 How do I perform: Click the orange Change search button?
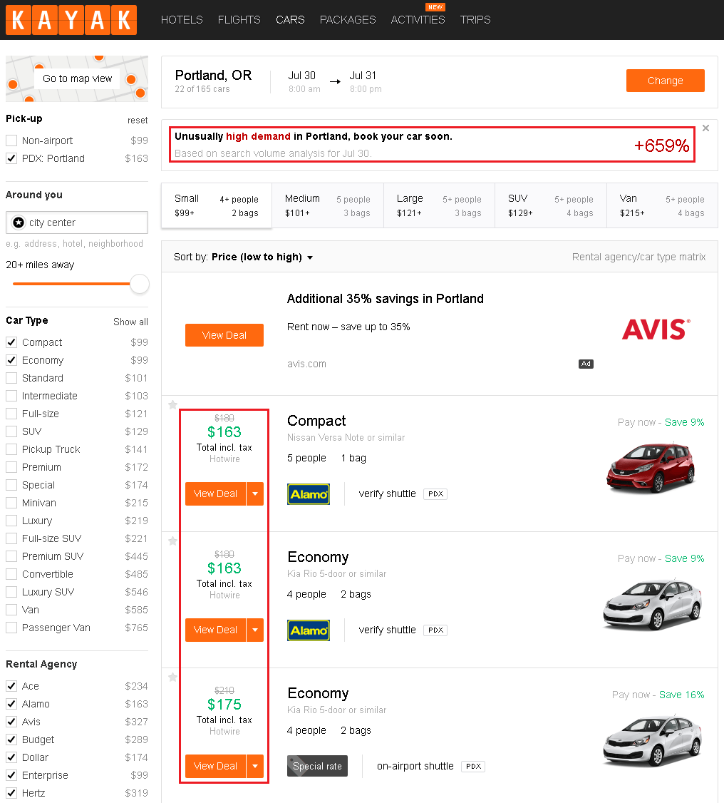pyautogui.click(x=665, y=81)
